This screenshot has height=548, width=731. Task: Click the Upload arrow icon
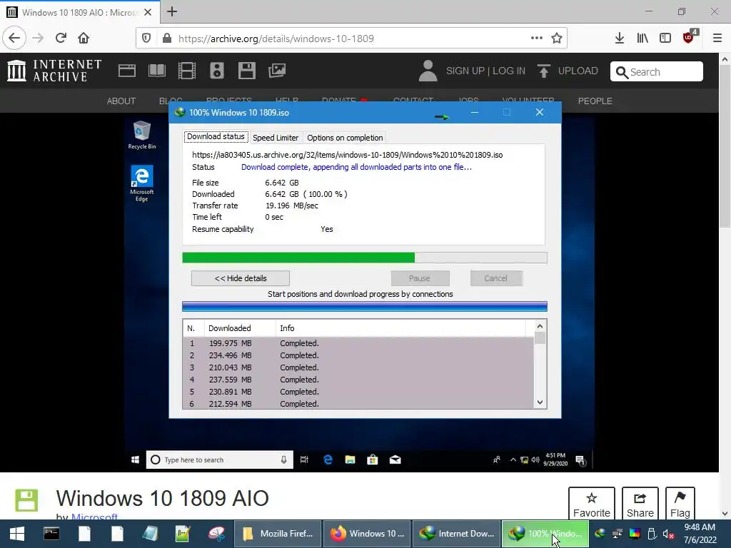(543, 71)
